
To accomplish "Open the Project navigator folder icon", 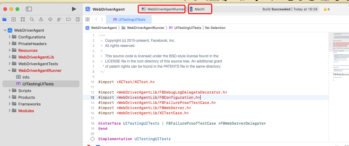I will 5,19.
